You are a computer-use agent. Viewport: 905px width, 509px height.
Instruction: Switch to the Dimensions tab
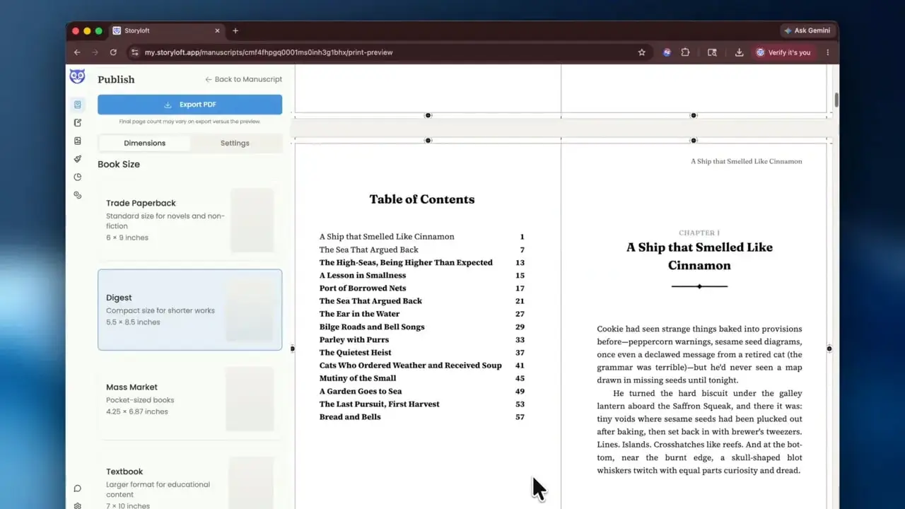tap(144, 143)
